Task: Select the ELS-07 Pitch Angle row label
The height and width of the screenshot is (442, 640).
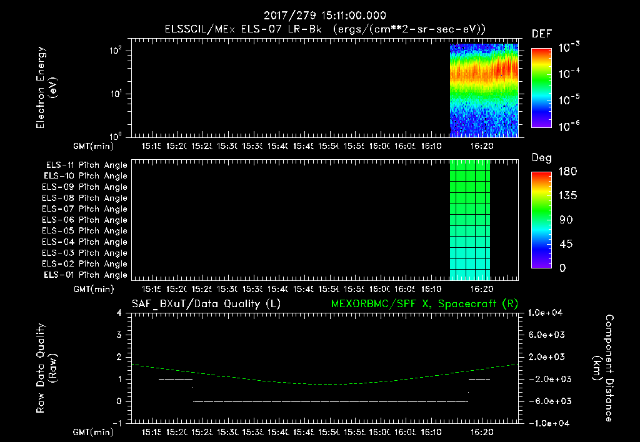Action: tap(84, 209)
